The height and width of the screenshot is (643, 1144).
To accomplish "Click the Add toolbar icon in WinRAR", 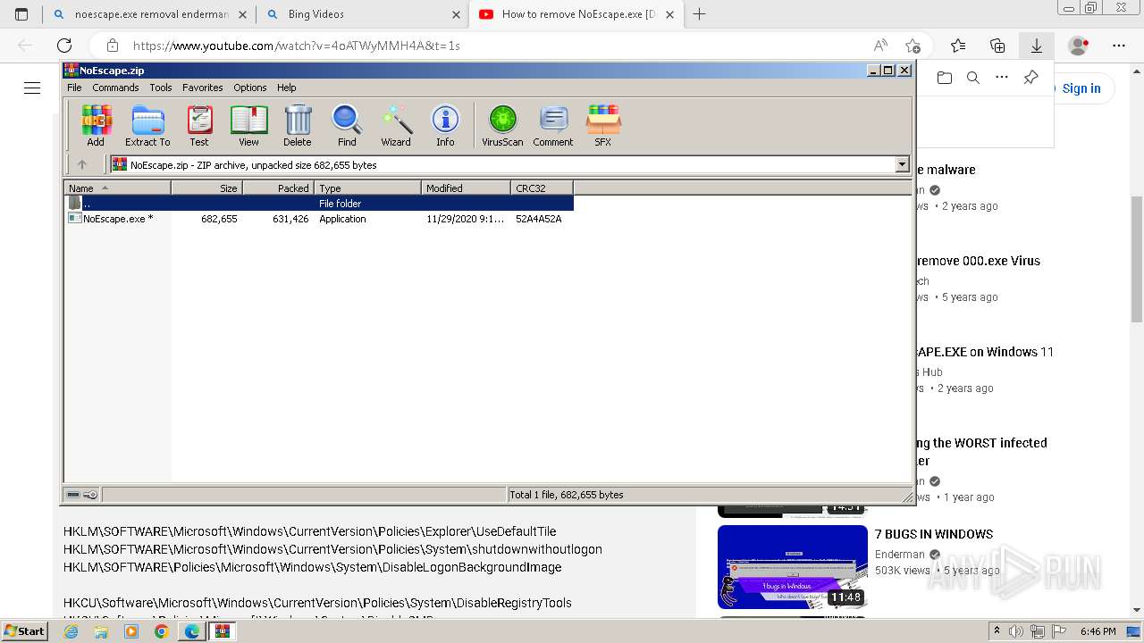I will coord(96,125).
